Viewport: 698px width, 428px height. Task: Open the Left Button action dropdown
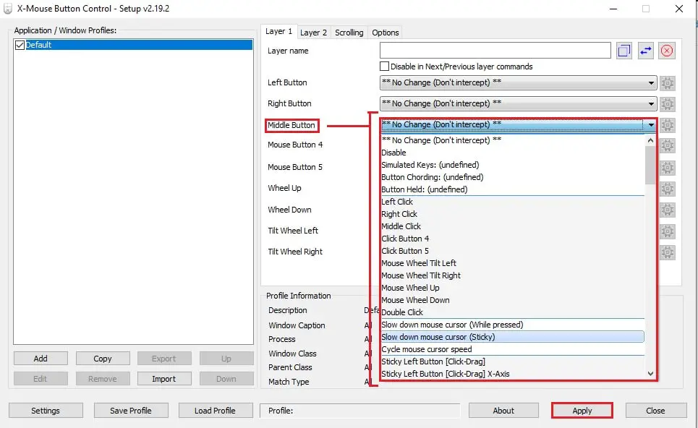point(650,82)
